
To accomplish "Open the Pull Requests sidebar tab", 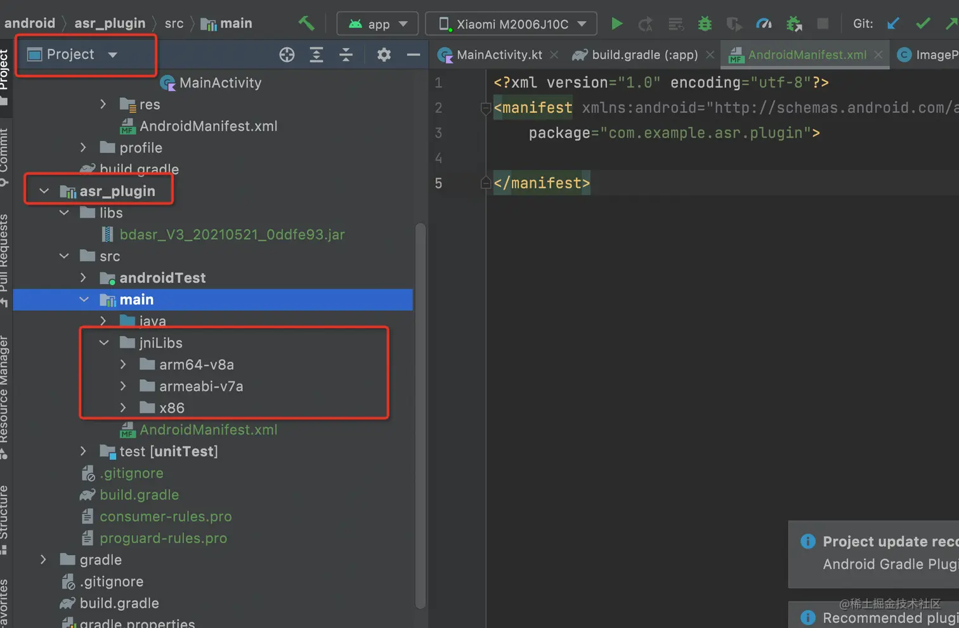I will [5, 260].
